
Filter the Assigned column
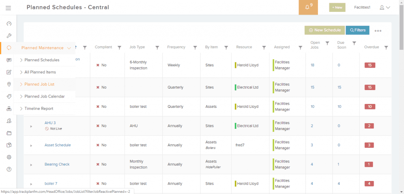(300, 47)
